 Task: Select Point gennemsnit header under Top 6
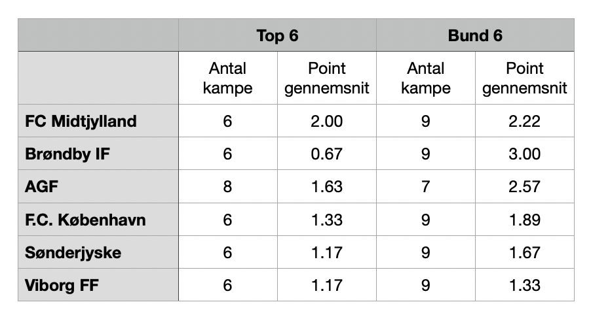(x=327, y=78)
